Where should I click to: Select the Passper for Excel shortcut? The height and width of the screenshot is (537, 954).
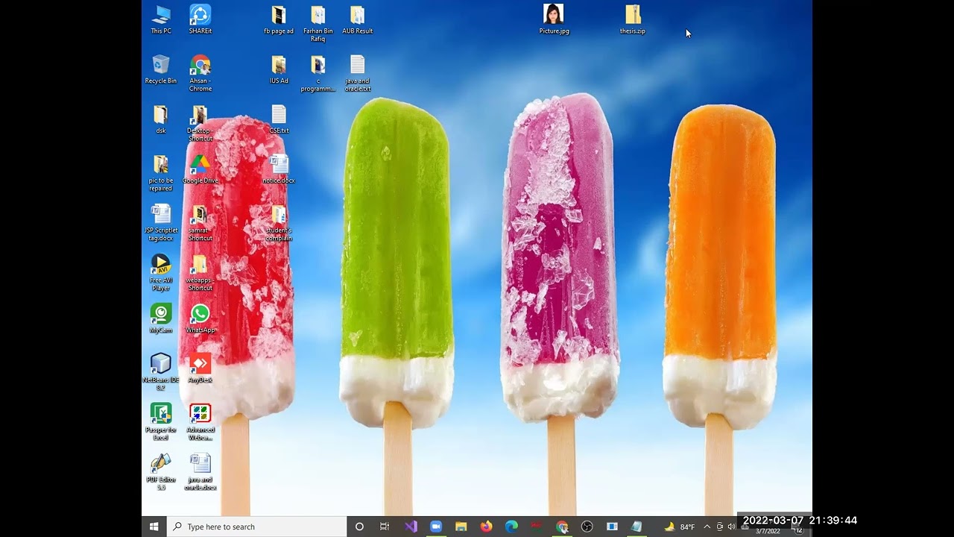(161, 422)
